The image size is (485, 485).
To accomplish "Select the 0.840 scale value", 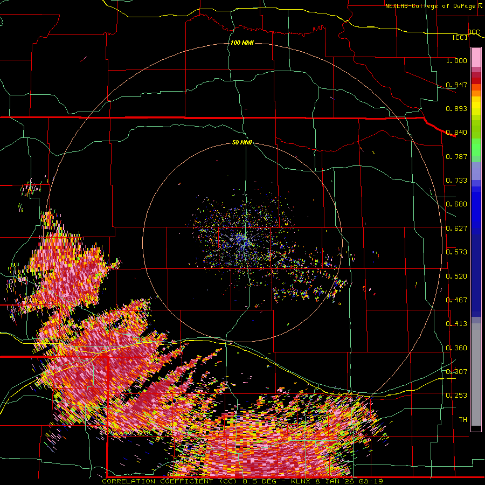I will point(456,133).
